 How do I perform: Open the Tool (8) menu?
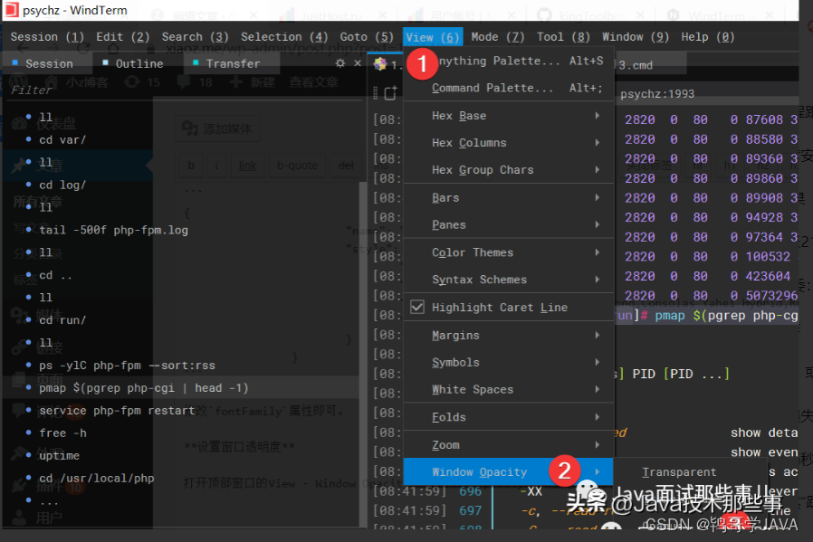pos(563,37)
